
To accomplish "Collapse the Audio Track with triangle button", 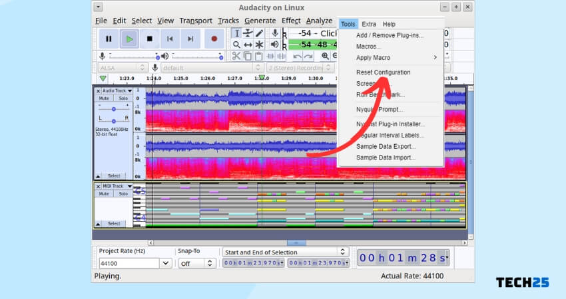I will (x=98, y=176).
